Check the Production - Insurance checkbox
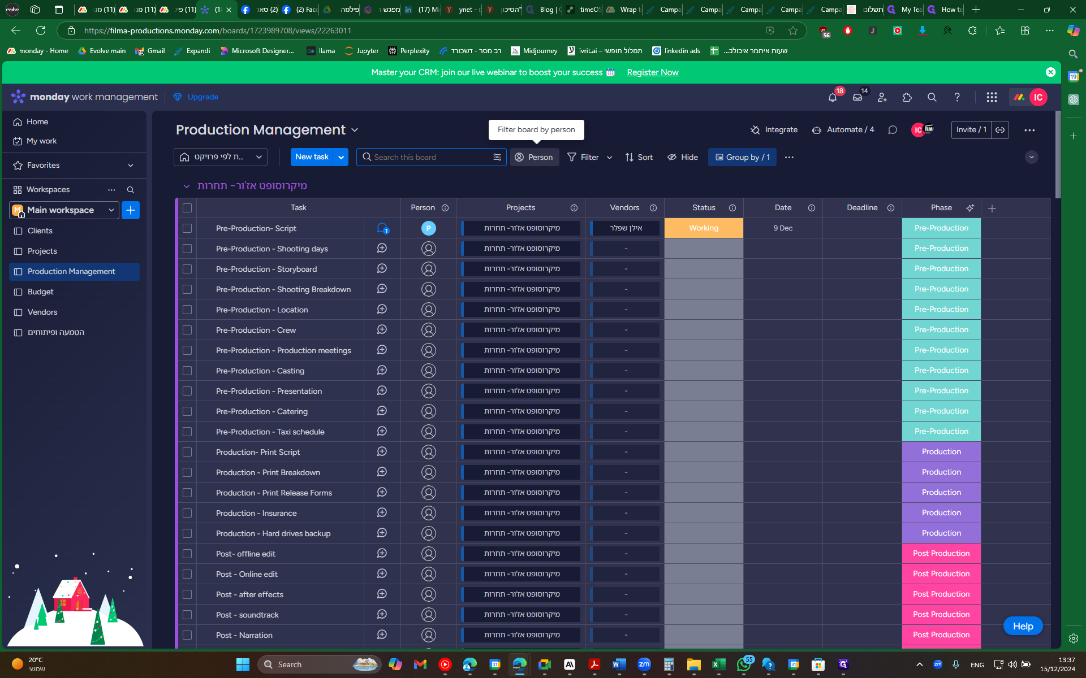Viewport: 1086px width, 678px height. [187, 513]
